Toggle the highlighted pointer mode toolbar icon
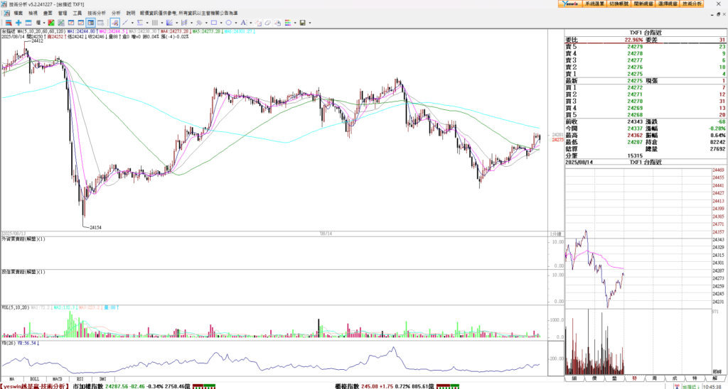 (x=114, y=23)
